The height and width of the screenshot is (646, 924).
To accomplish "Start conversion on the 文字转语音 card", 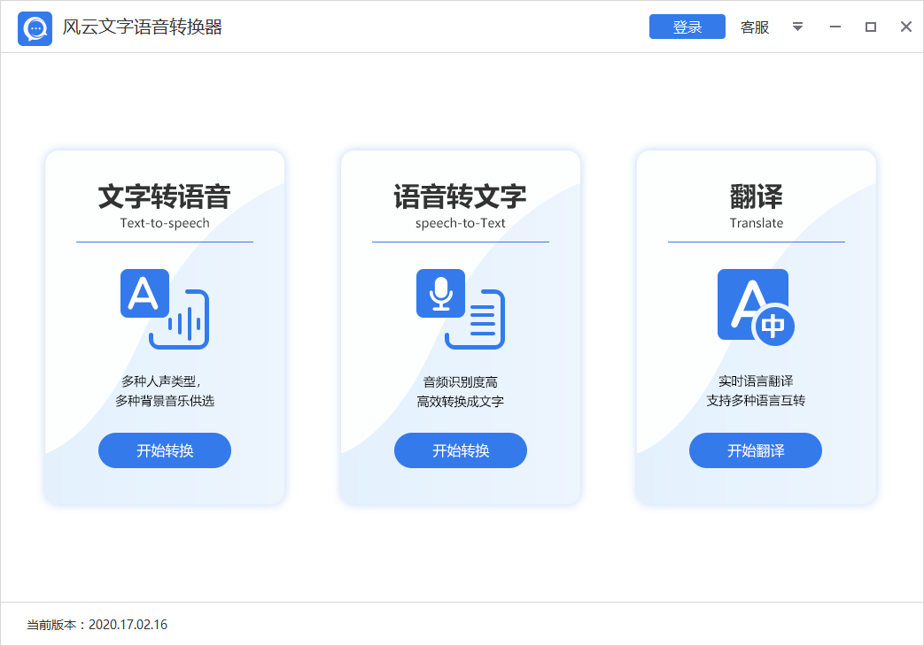I will coord(164,450).
